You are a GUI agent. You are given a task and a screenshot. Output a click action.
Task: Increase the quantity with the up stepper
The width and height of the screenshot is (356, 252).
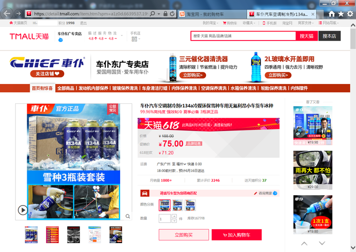click(x=174, y=216)
